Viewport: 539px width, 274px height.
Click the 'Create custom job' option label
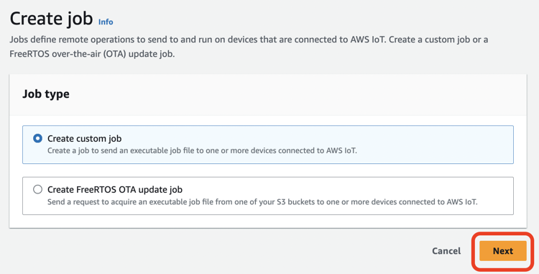pos(84,138)
